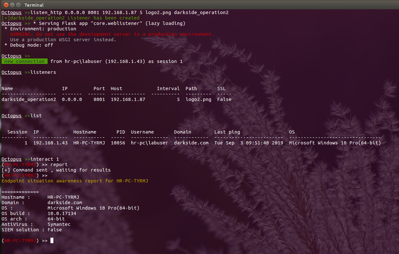Click the "Port" column header
This screenshot has height=254, width=399.
click(99, 89)
